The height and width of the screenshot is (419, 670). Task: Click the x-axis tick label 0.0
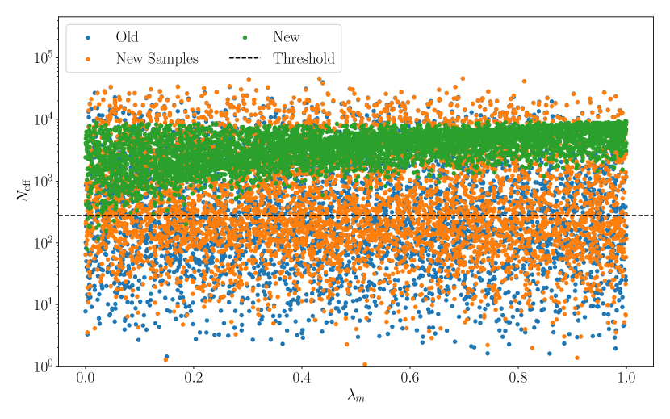[86, 378]
